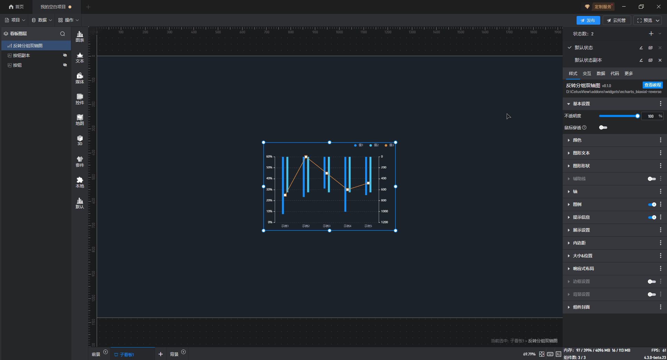Delete the 默认状态副本 state
Image resolution: width=667 pixels, height=360 pixels.
coord(660,60)
